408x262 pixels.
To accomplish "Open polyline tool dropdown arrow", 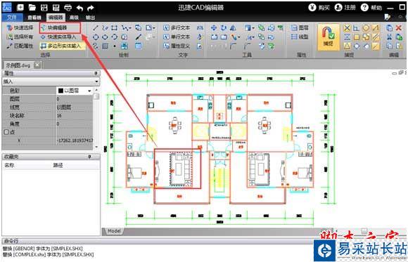I will pos(130,28).
